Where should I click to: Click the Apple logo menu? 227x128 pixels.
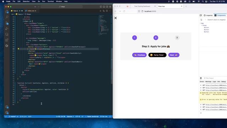pos(3,1)
